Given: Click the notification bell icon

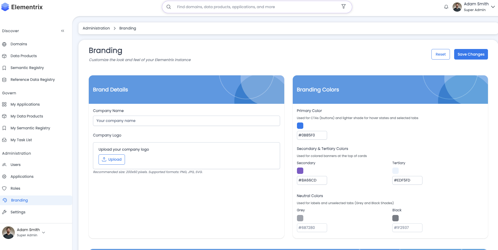Looking at the screenshot, I should pyautogui.click(x=446, y=7).
